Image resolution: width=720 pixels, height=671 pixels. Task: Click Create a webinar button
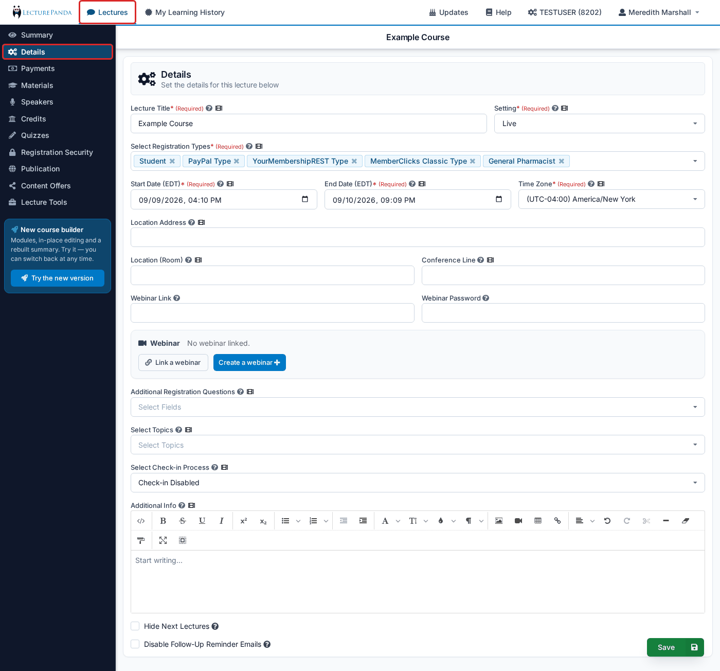pyautogui.click(x=249, y=363)
